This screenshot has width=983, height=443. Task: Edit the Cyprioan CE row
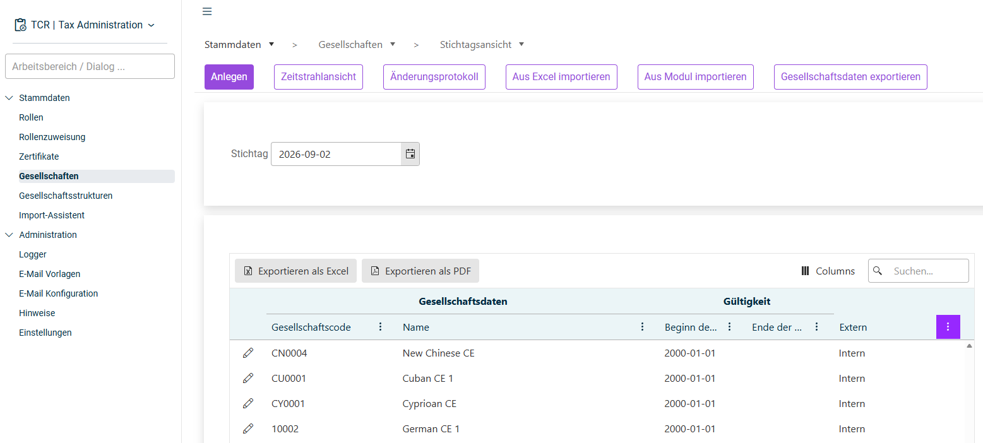click(248, 403)
